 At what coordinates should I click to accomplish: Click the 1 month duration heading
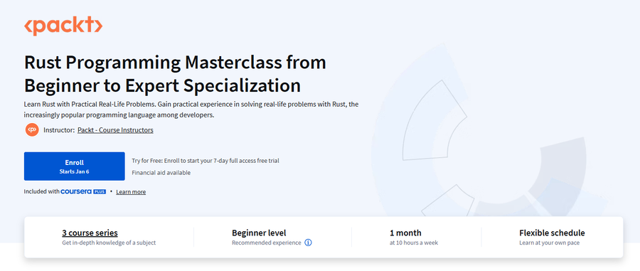tap(406, 233)
